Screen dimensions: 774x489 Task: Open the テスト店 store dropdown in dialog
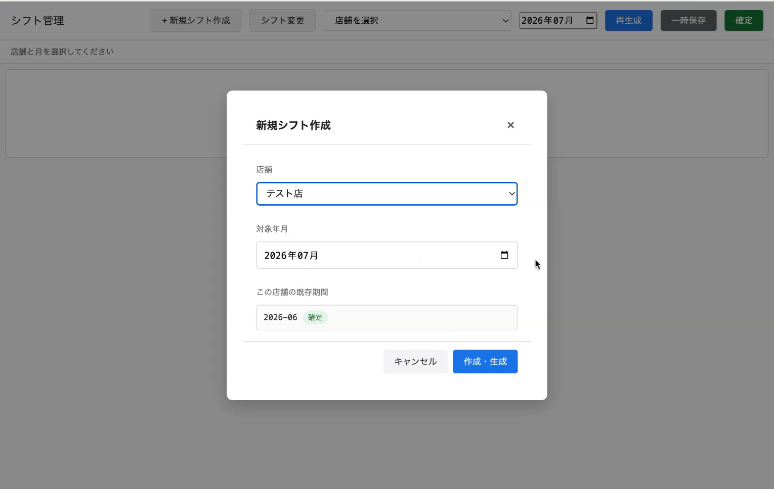(387, 193)
